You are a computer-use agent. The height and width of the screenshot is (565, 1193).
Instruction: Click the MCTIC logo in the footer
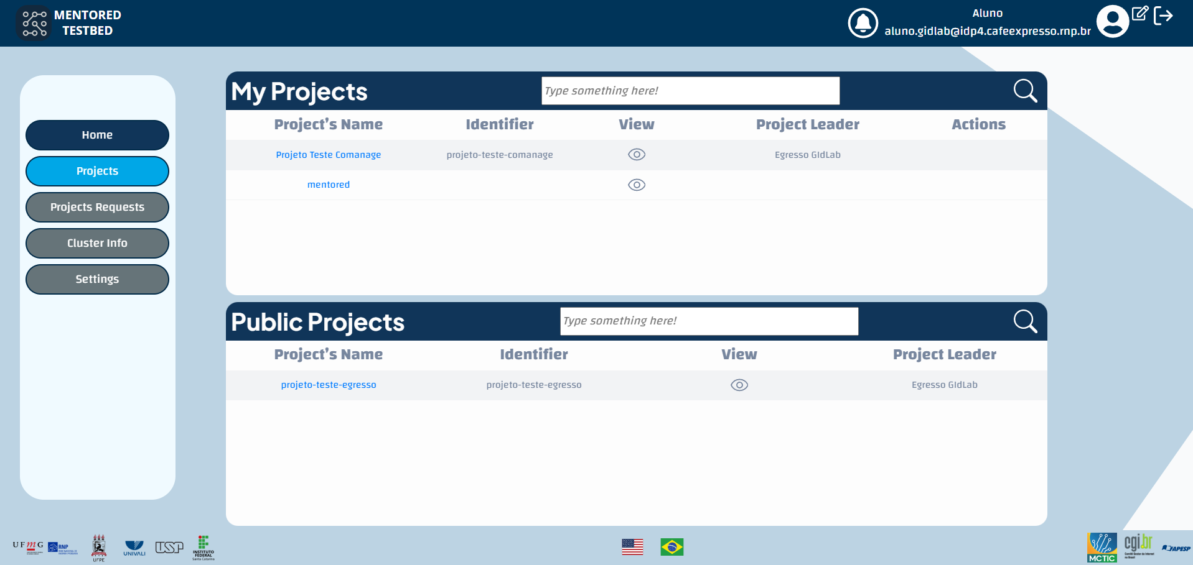point(1103,546)
